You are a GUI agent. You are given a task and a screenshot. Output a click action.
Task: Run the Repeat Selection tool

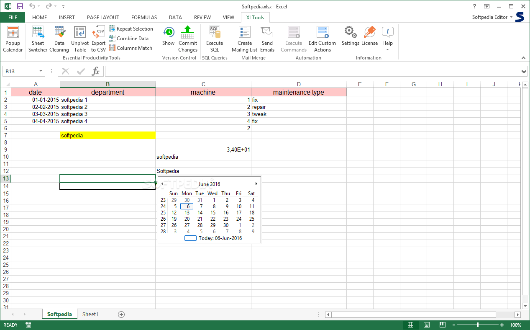pos(131,28)
